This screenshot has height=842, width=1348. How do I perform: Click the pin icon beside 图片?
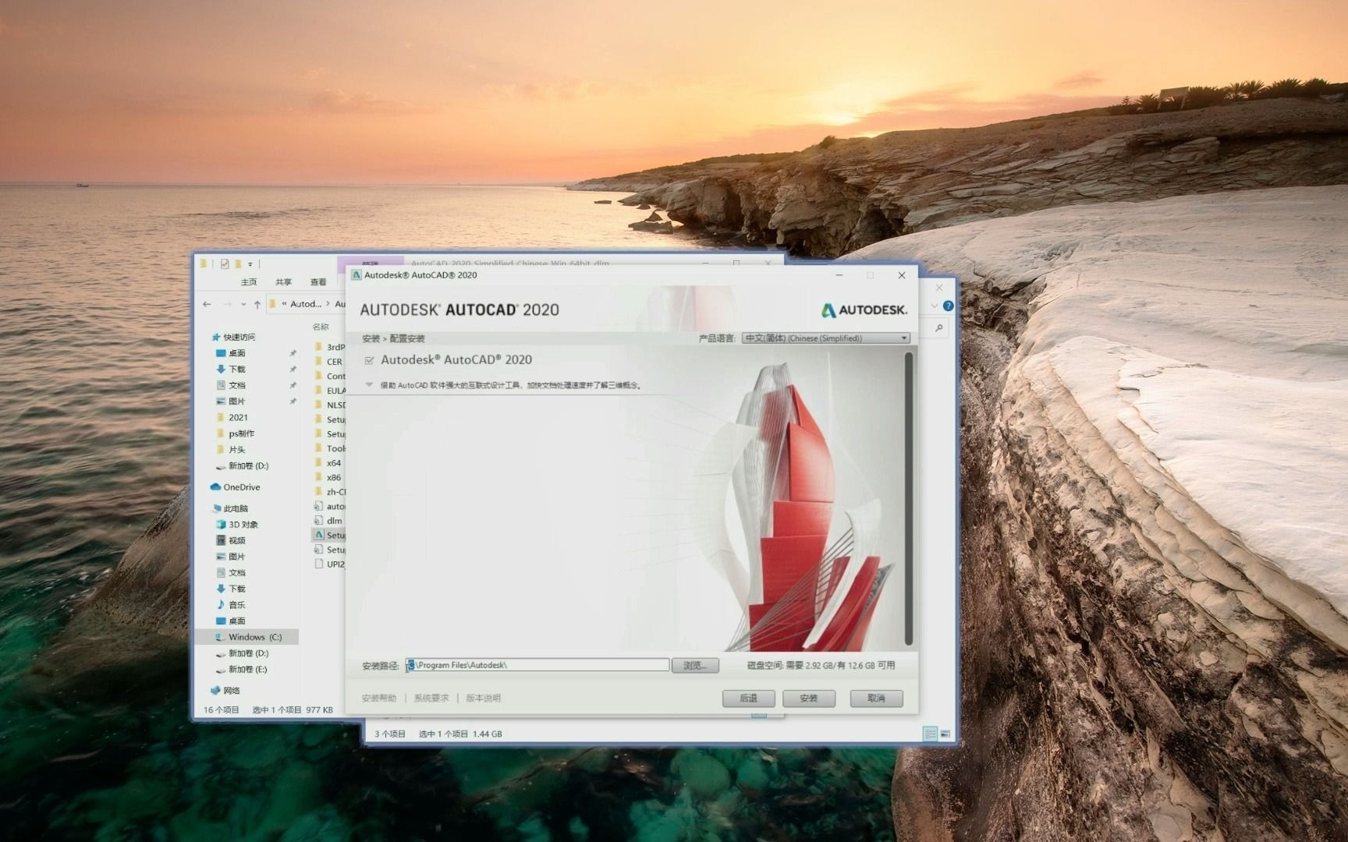tap(293, 402)
